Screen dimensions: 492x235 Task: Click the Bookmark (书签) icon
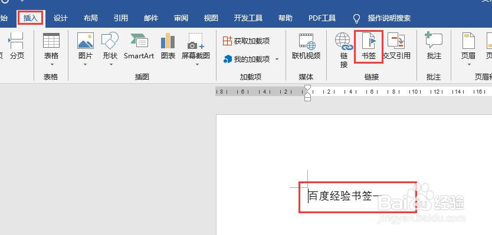pyautogui.click(x=369, y=41)
